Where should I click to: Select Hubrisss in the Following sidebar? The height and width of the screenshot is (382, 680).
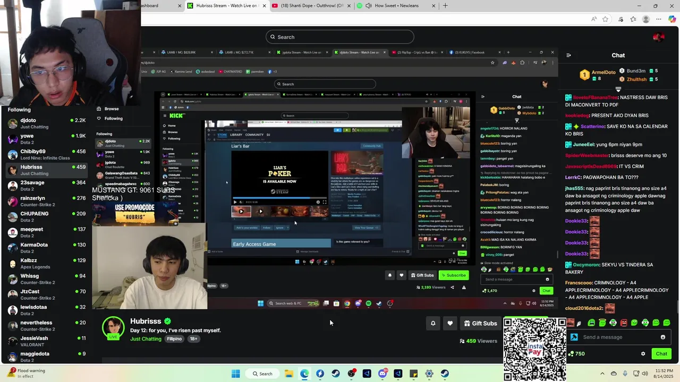point(46,170)
